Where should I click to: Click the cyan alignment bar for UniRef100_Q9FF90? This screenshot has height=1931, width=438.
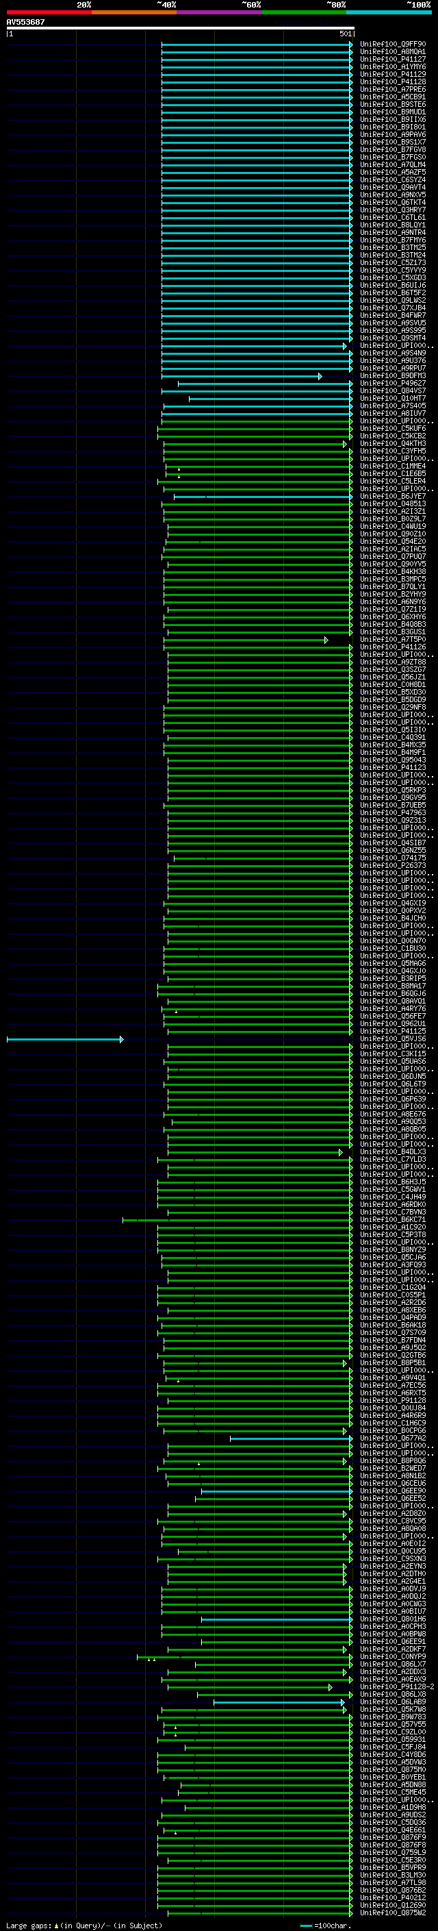click(256, 45)
